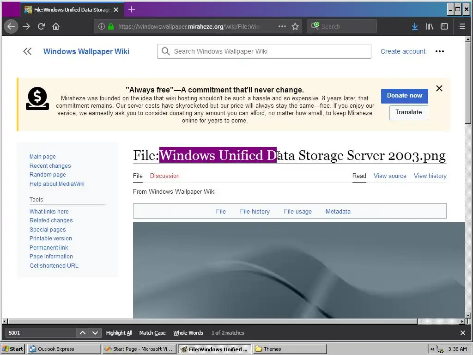473x355 pixels.
Task: Open Recent changes in sidebar
Action: [50, 166]
